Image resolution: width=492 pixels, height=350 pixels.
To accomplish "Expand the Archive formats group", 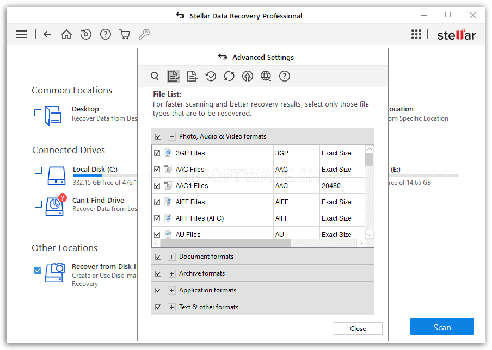I will [x=171, y=273].
